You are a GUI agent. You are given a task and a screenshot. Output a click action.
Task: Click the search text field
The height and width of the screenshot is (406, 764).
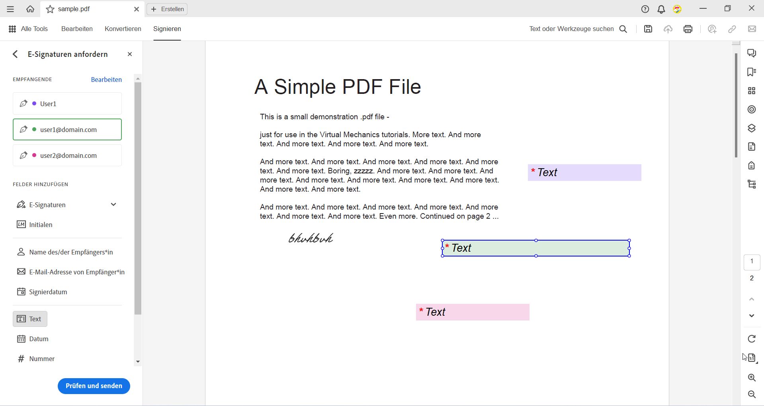coord(571,29)
